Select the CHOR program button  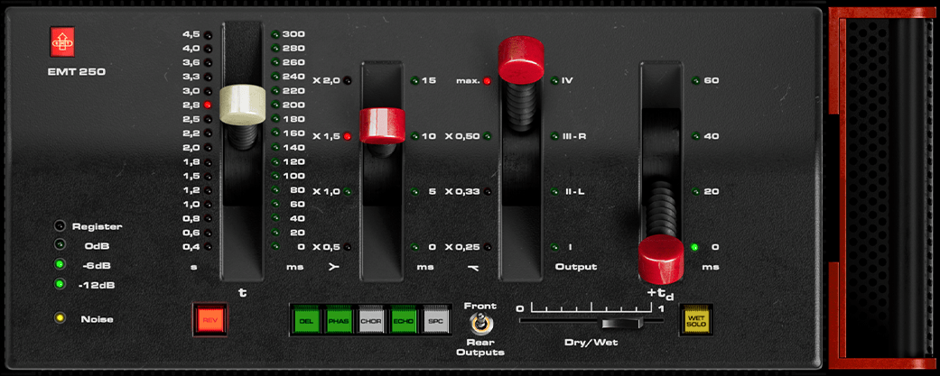372,320
